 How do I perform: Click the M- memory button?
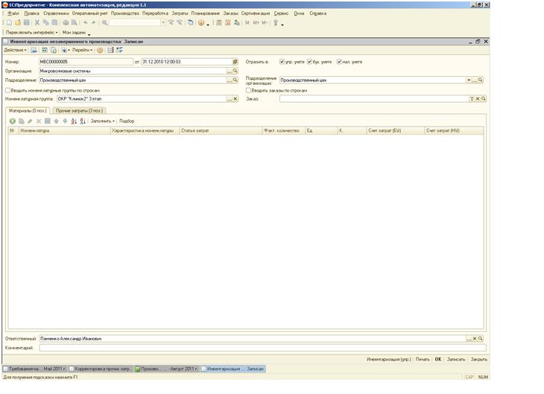click(x=265, y=22)
